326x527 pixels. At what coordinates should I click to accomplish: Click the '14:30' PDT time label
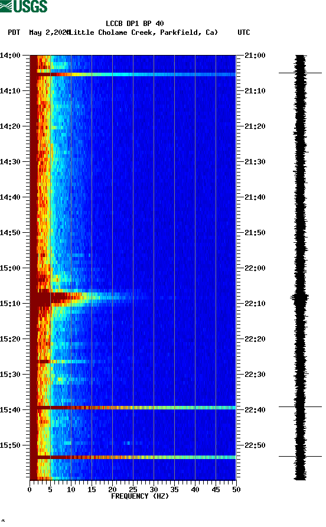pos(10,162)
